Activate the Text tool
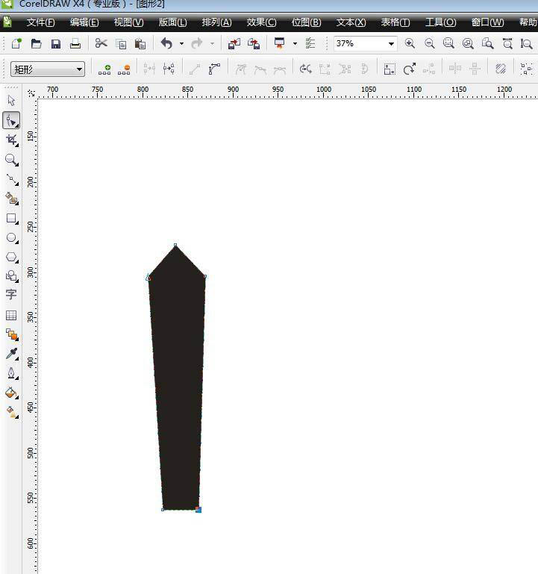Viewport: 538px width, 574px height. point(11,295)
